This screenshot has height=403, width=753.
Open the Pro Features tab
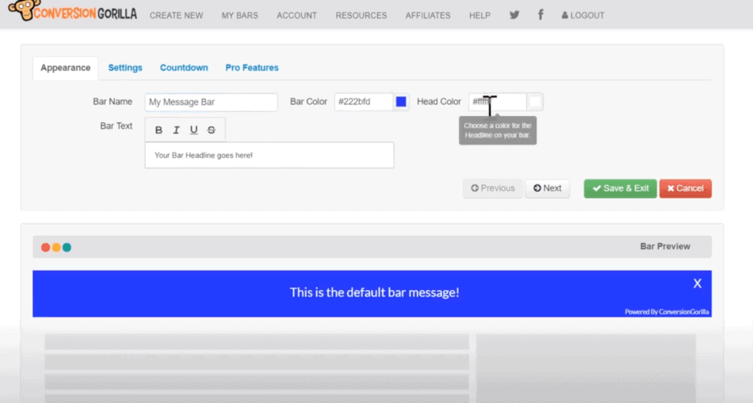click(x=251, y=68)
